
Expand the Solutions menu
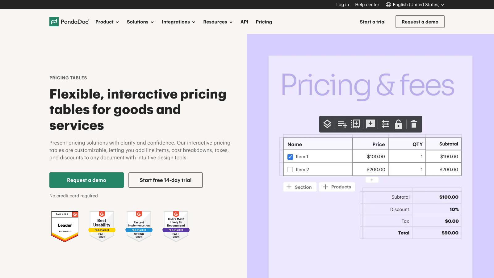140,22
